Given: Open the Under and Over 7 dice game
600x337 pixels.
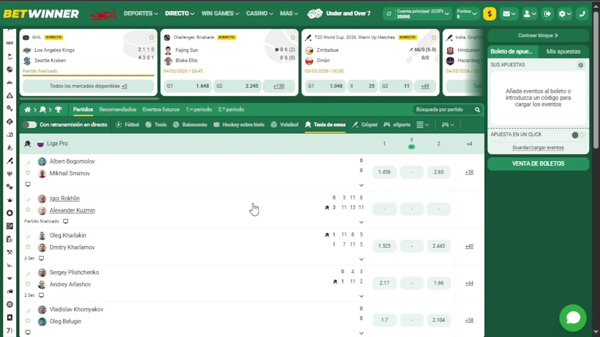Looking at the screenshot, I should tap(339, 14).
